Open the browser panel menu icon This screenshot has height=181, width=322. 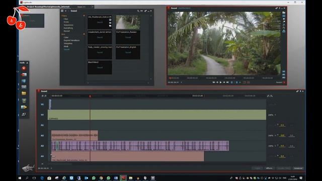62,11
